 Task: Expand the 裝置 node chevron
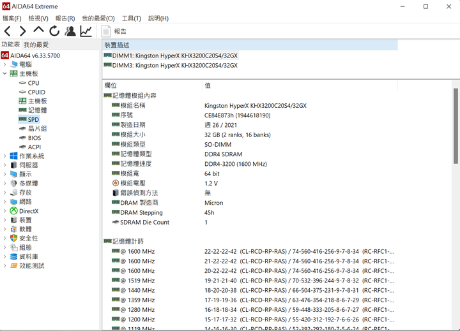pos(4,220)
